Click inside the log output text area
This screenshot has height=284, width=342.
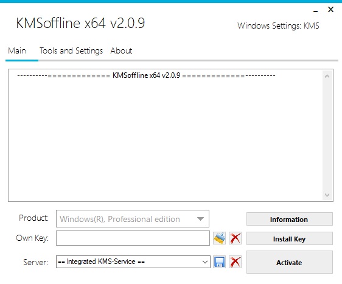coord(166,135)
